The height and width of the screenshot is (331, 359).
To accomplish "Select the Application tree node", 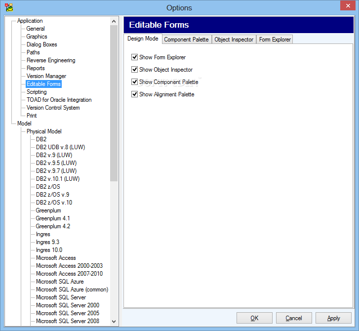I will (30, 21).
